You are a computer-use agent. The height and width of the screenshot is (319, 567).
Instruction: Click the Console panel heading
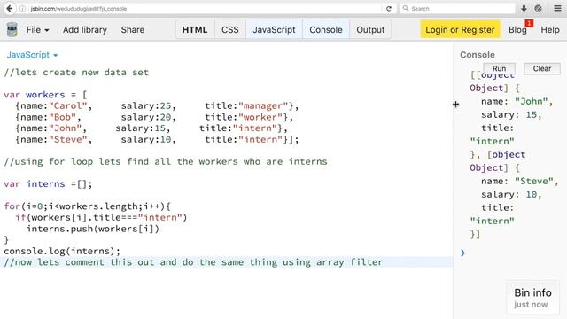478,55
